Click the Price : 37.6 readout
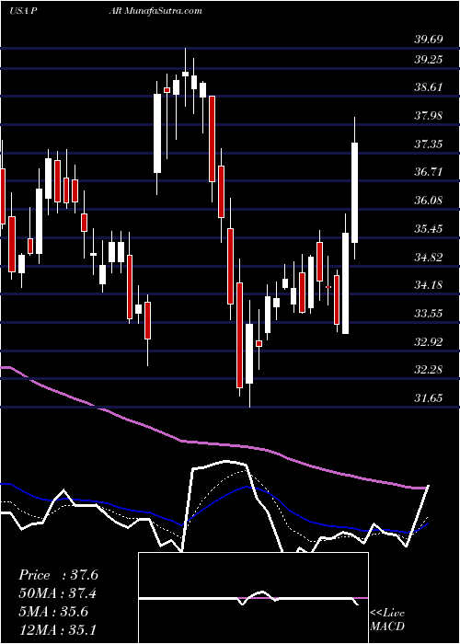Screen dimensions: 460x644 [58, 575]
